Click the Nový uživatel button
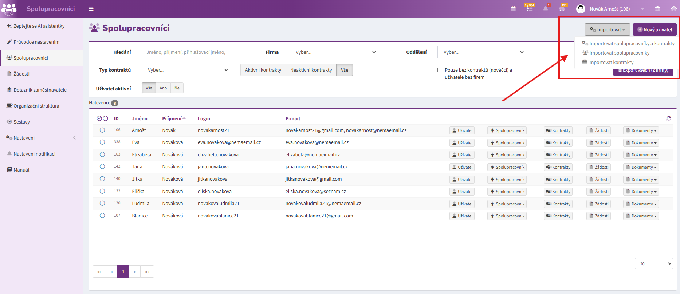The image size is (680, 294). coord(655,29)
